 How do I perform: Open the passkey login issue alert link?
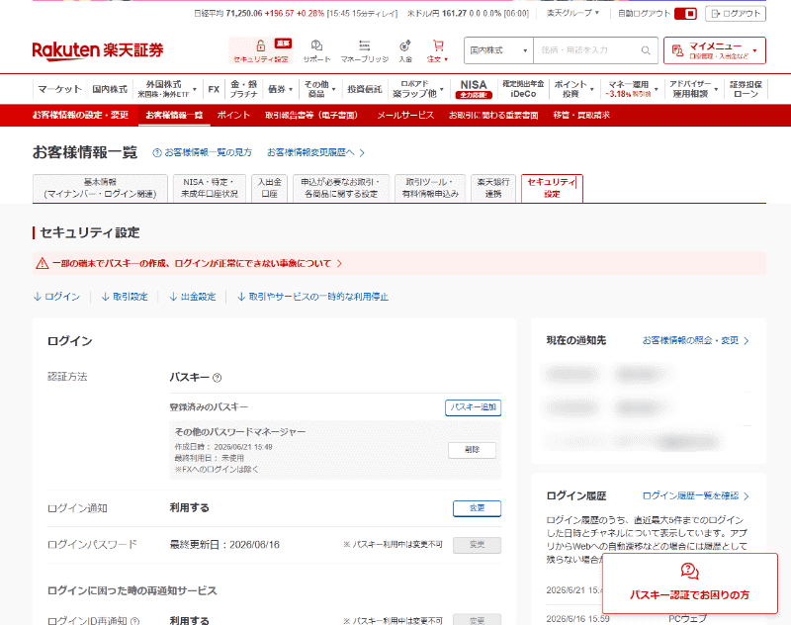[197, 263]
